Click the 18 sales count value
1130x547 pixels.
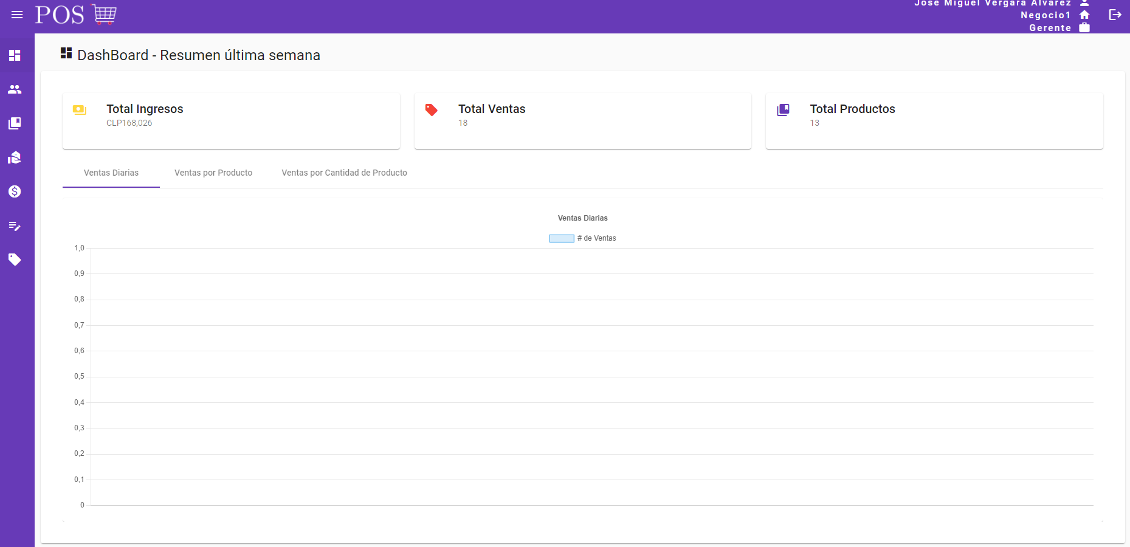tap(463, 123)
